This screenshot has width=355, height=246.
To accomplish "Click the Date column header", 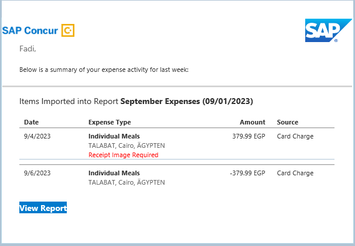I will click(31, 122).
